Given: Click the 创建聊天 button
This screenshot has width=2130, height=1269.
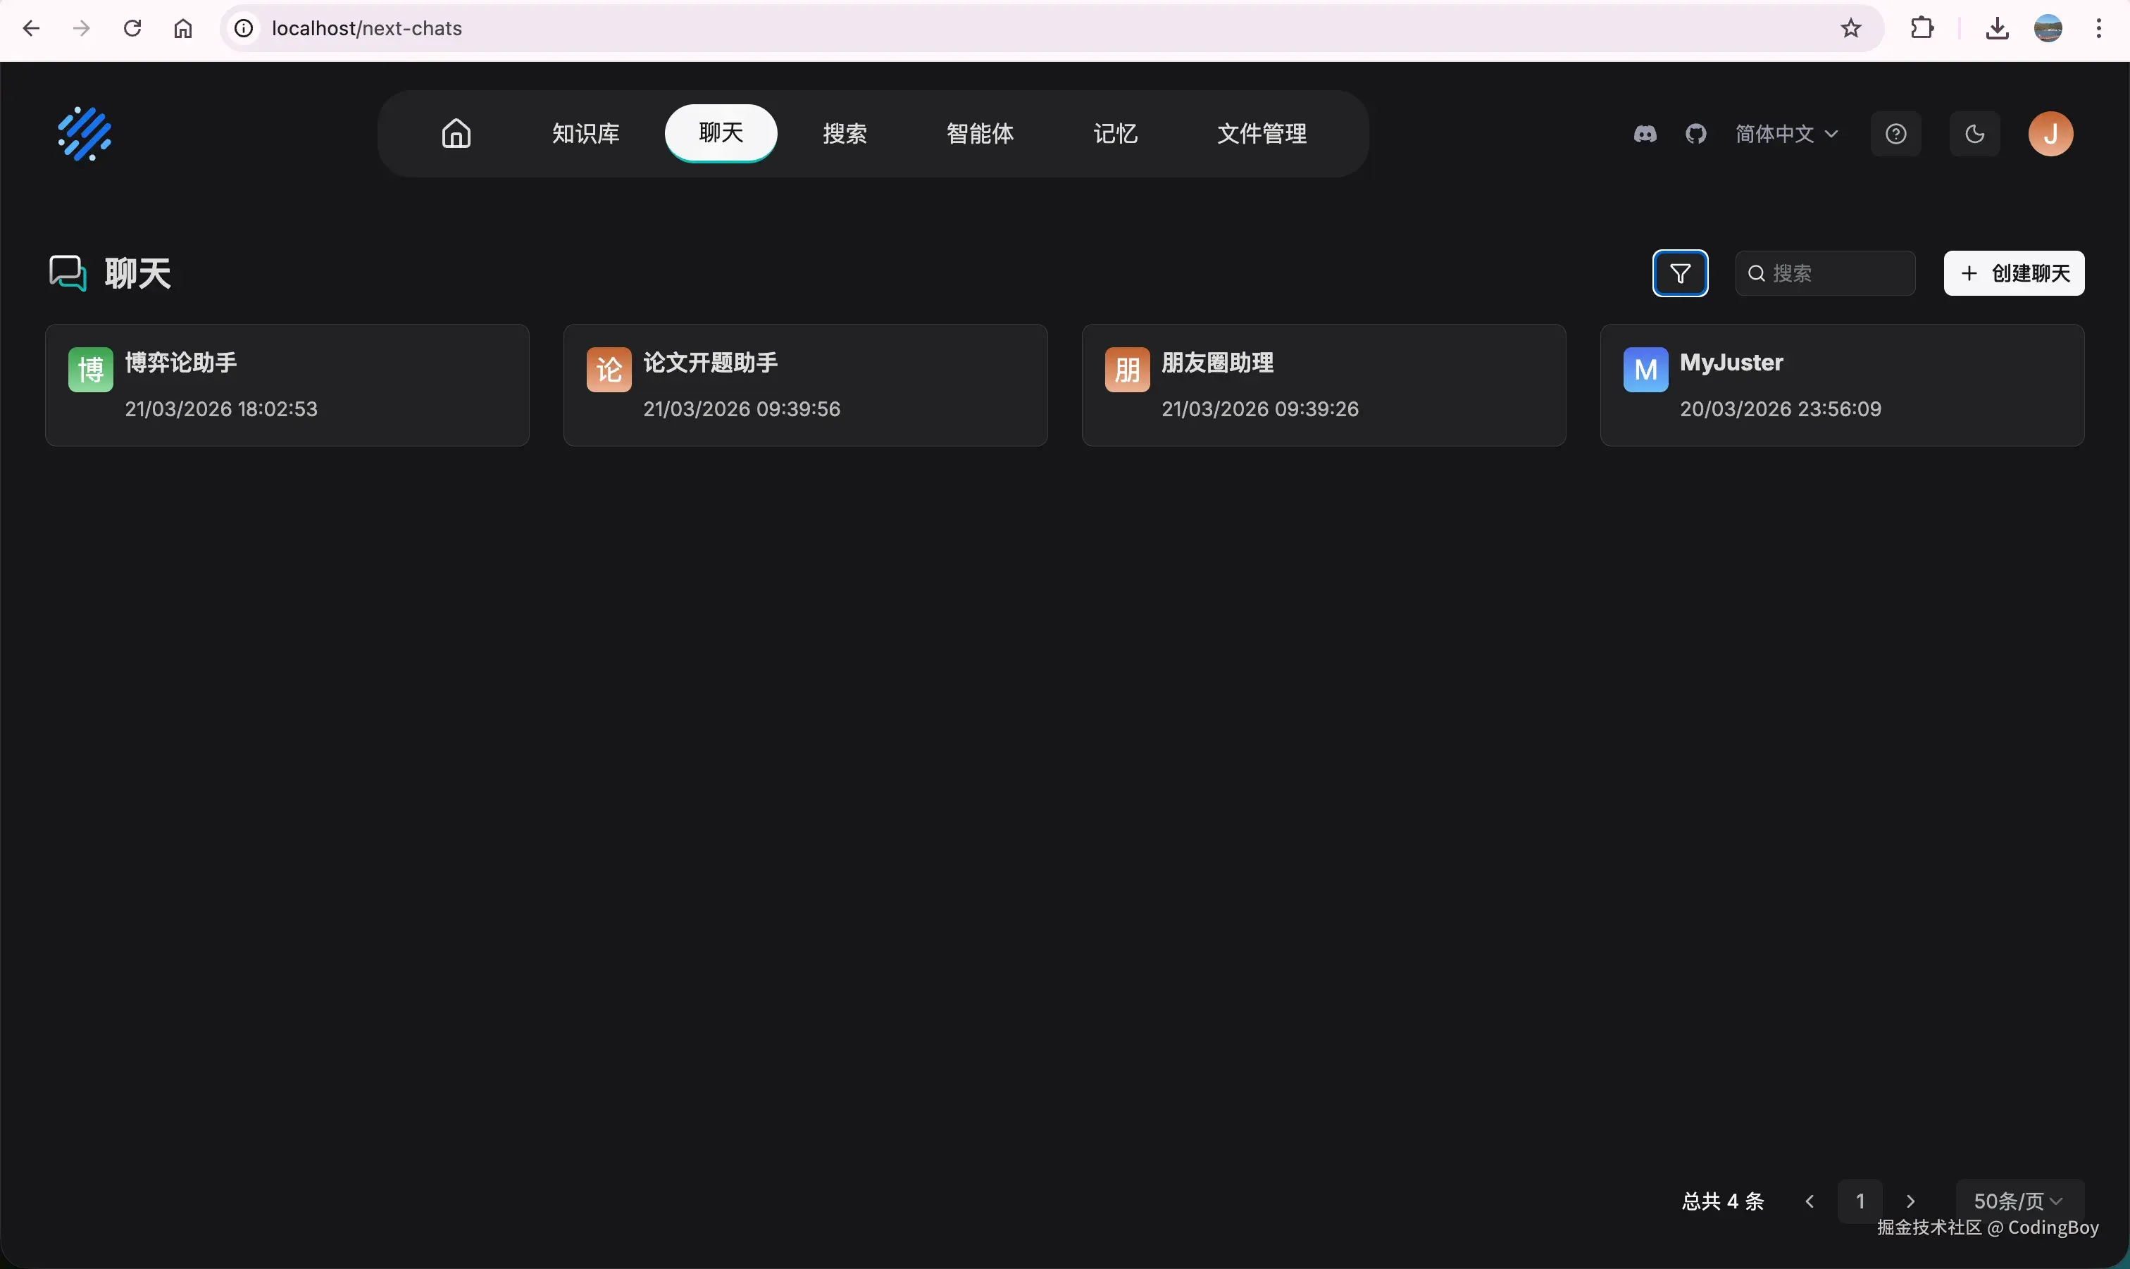Looking at the screenshot, I should pyautogui.click(x=2013, y=274).
